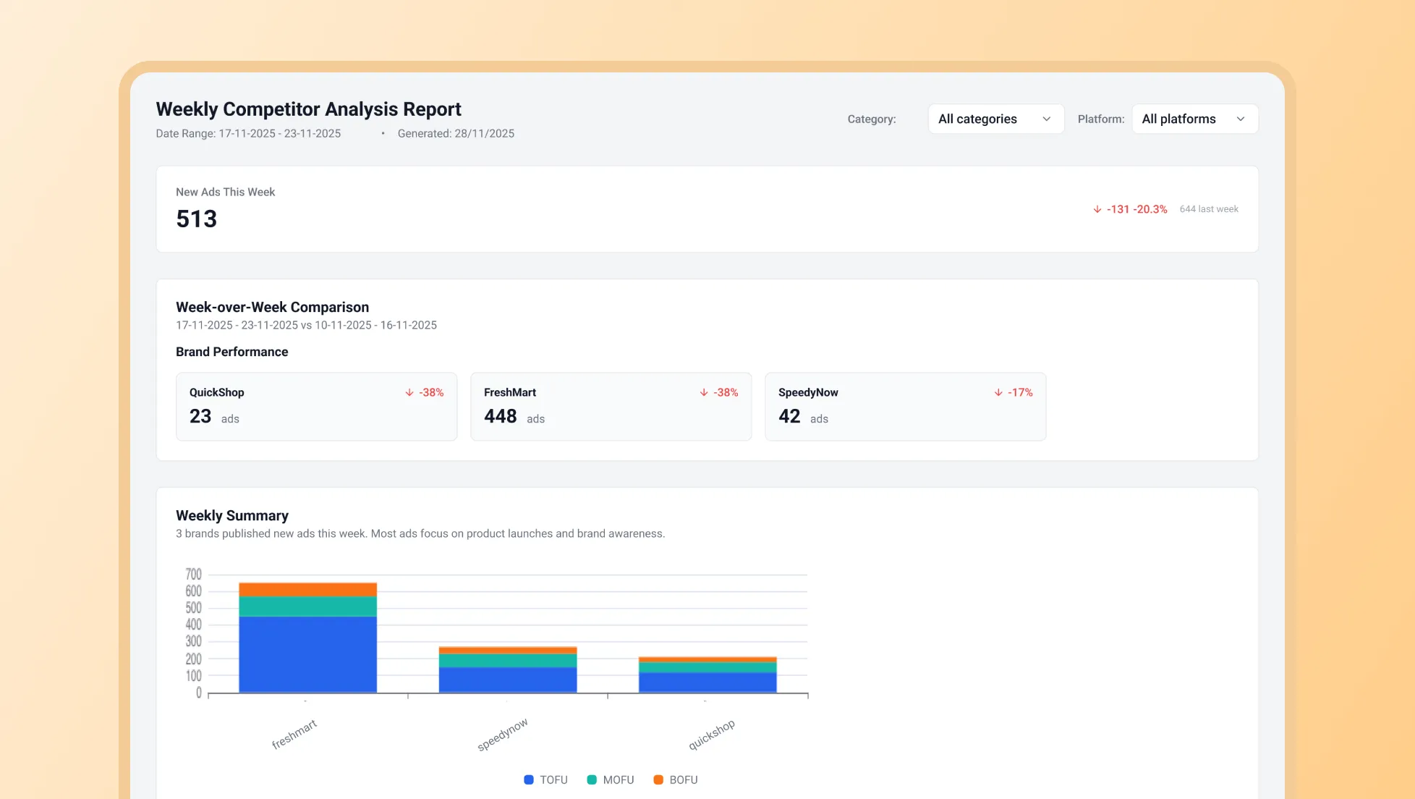Click the chevron in the Category selector
The image size is (1415, 799).
(x=1046, y=119)
